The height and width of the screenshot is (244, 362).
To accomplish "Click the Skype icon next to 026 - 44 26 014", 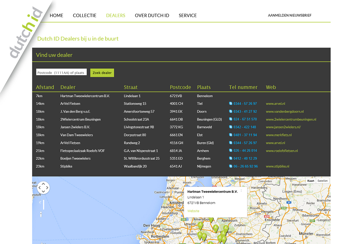I will click(231, 151).
